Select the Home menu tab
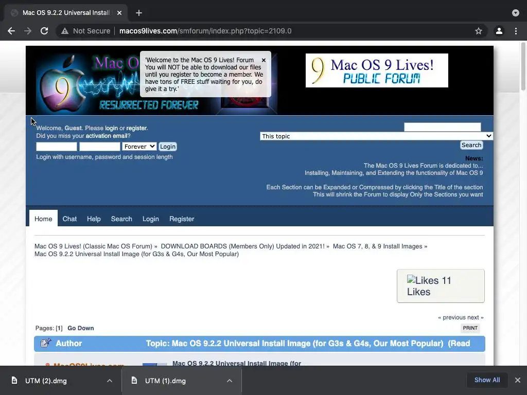527x395 pixels. coord(43,219)
